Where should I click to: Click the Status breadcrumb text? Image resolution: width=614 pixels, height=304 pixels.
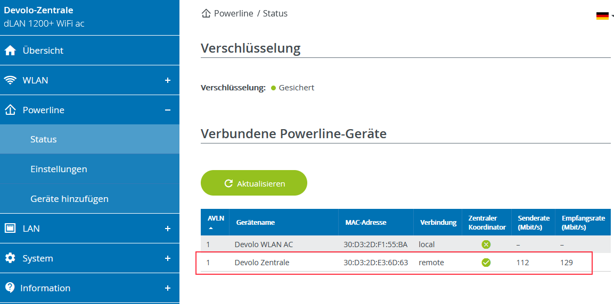(275, 13)
